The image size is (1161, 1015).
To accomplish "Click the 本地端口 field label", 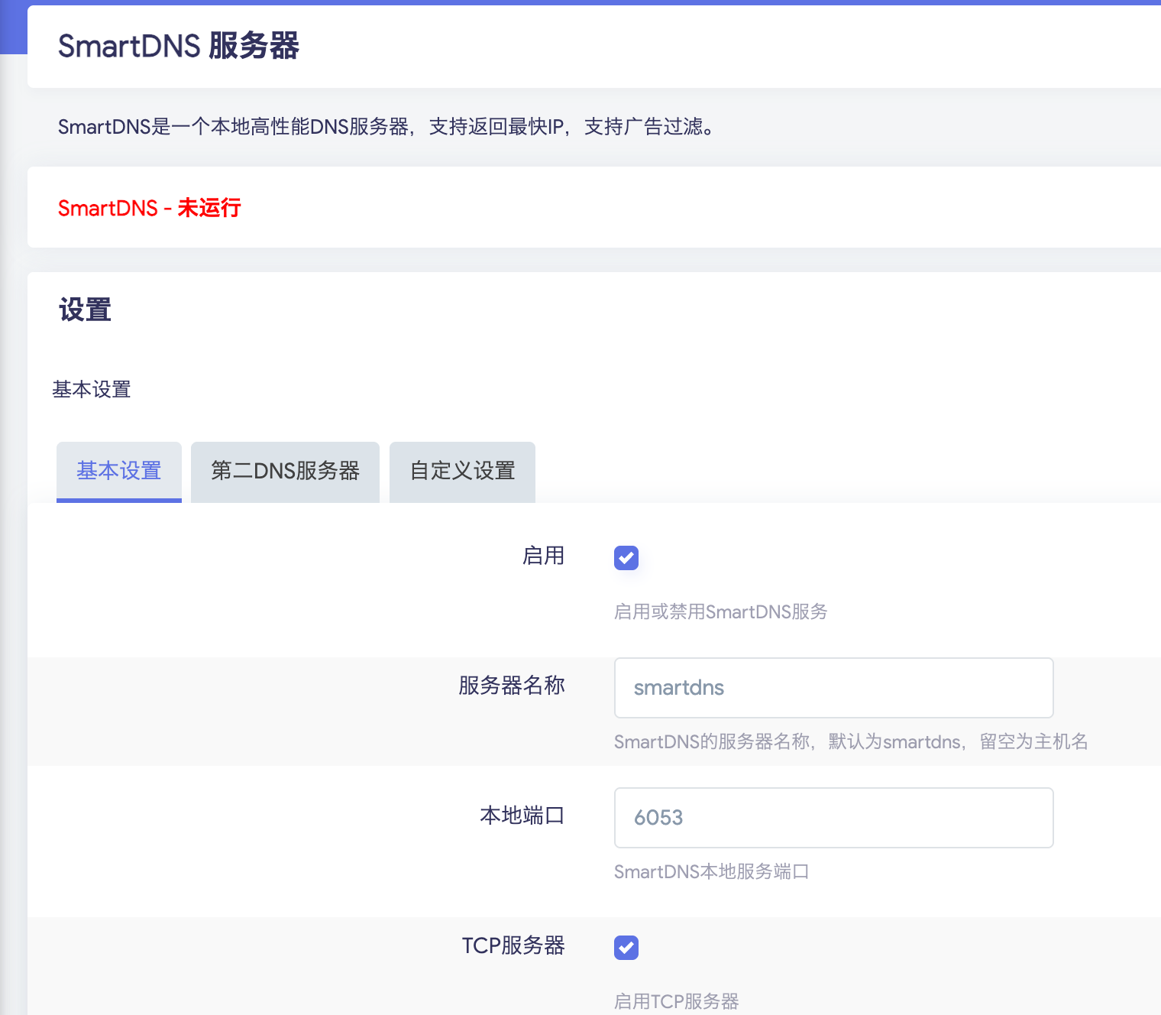I will [x=522, y=816].
